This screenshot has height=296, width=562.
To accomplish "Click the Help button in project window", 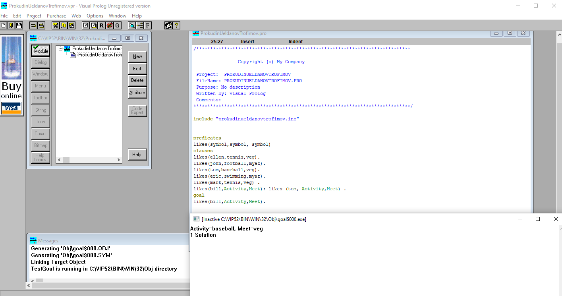I will click(137, 155).
